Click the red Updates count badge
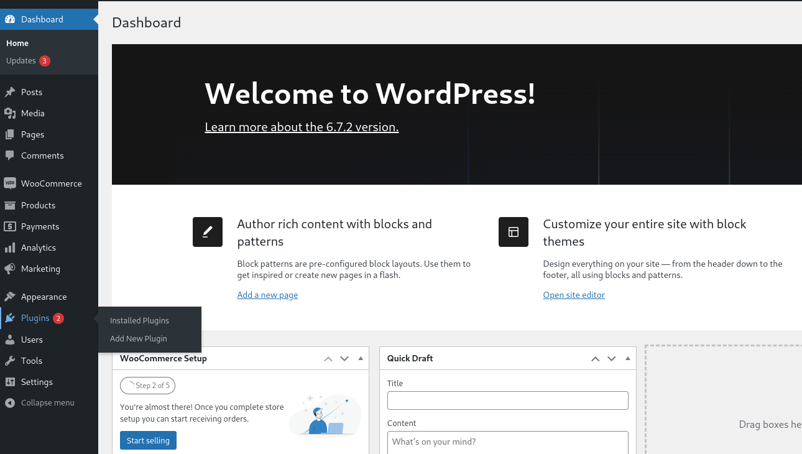Screen dimensions: 802x454 pyautogui.click(x=45, y=61)
